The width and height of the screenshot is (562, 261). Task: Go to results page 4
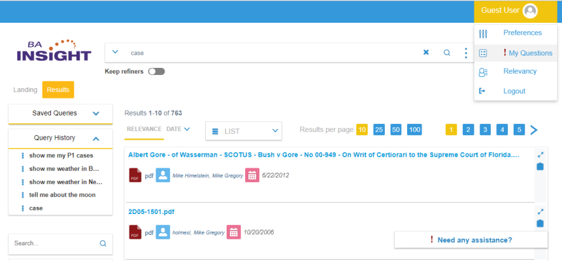tap(502, 130)
